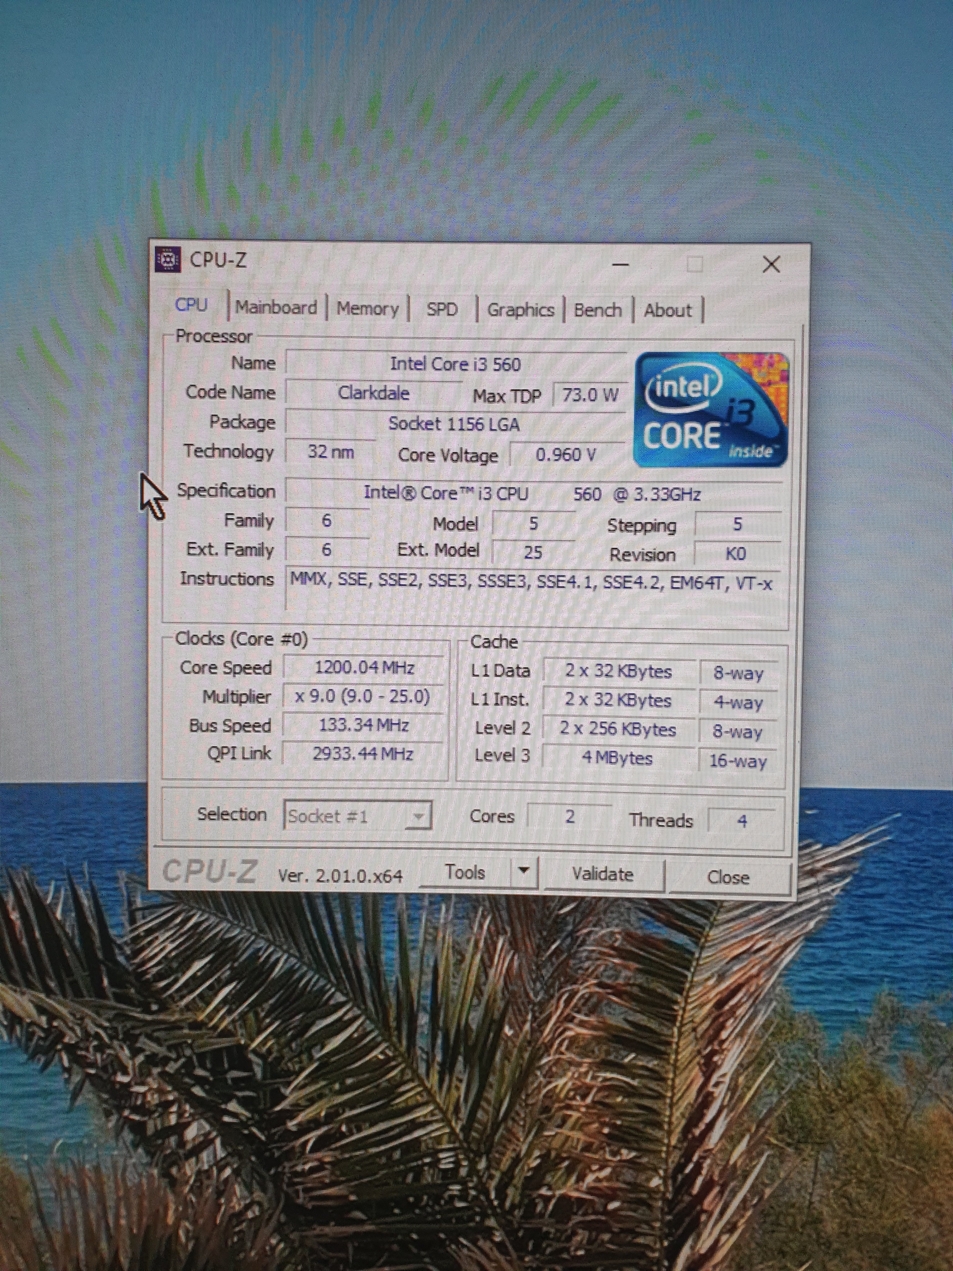953x1271 pixels.
Task: Click the Close button
Action: point(728,877)
